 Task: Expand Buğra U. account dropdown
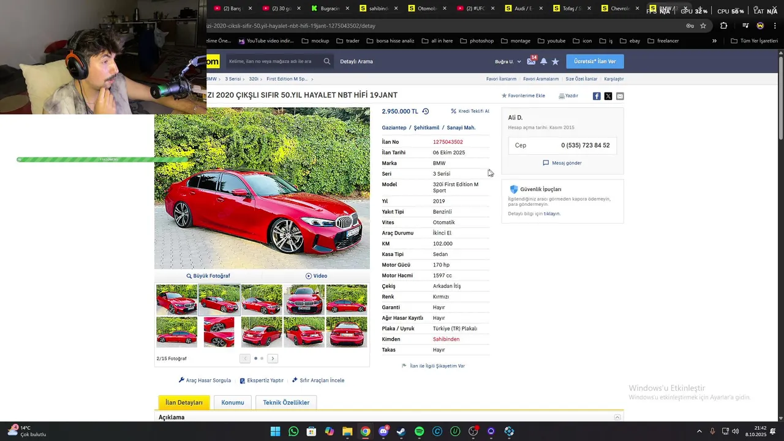508,61
